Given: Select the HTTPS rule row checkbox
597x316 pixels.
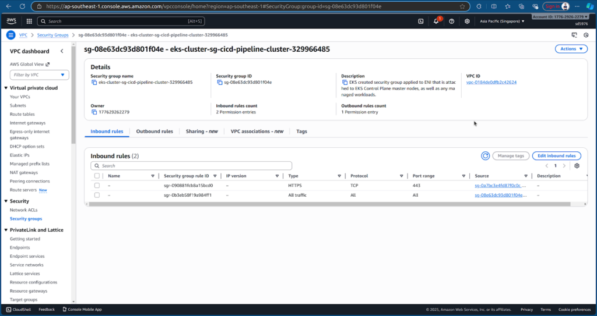Looking at the screenshot, I should (97, 186).
